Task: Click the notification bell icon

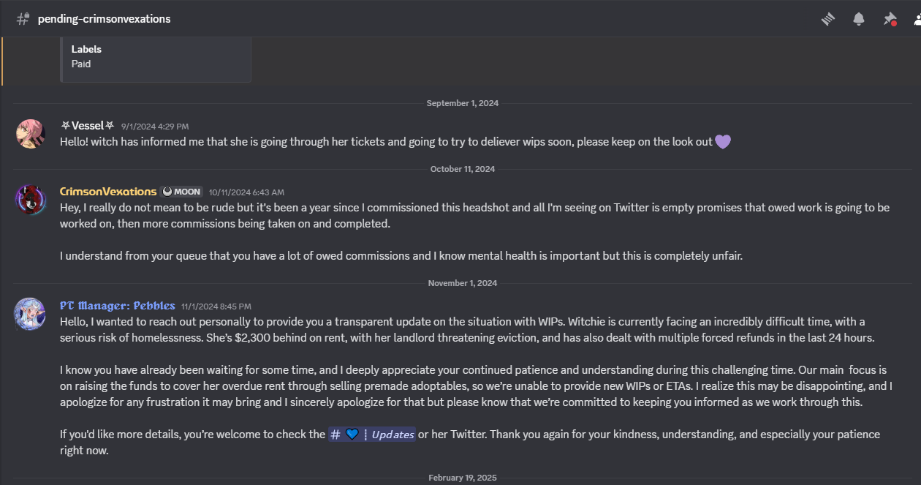Action: (859, 19)
